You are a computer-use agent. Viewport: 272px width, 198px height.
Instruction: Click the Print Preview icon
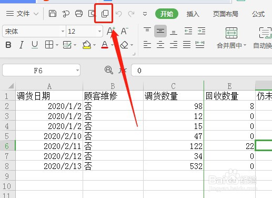tap(92, 14)
